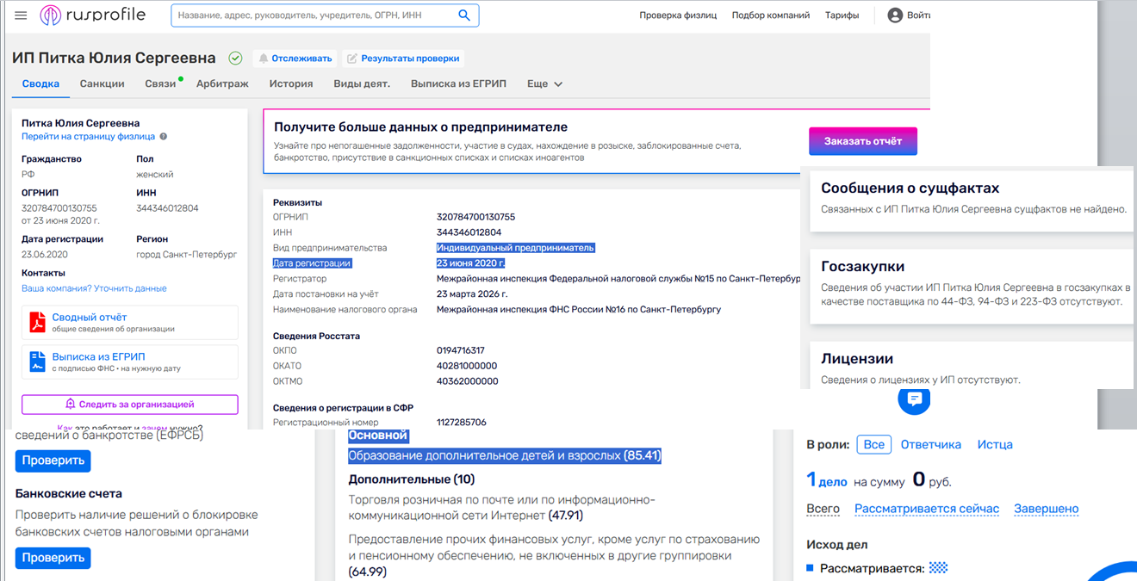
Task: Open the Сводный отчёт card
Action: (x=130, y=322)
